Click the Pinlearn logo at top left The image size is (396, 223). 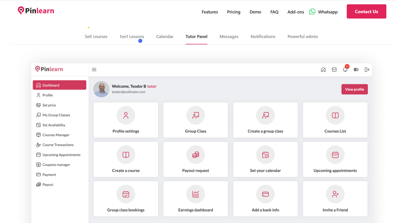pos(36,11)
